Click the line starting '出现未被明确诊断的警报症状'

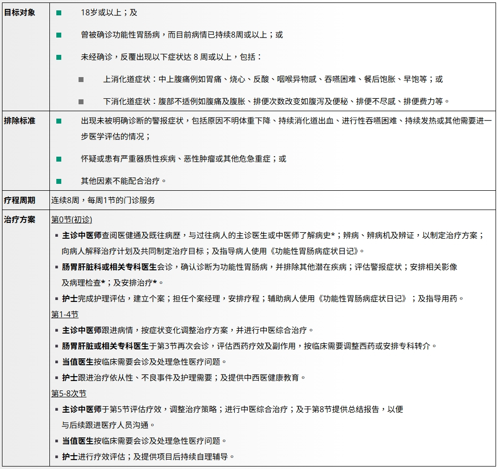pos(287,121)
